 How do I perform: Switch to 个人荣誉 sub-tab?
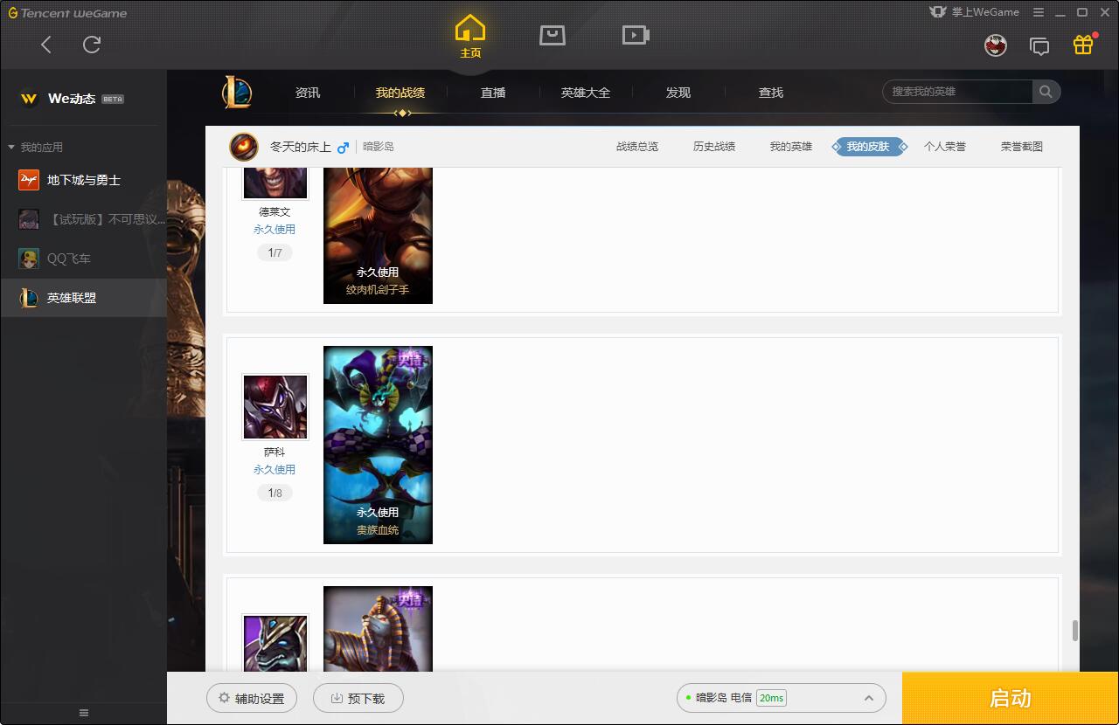pos(945,147)
